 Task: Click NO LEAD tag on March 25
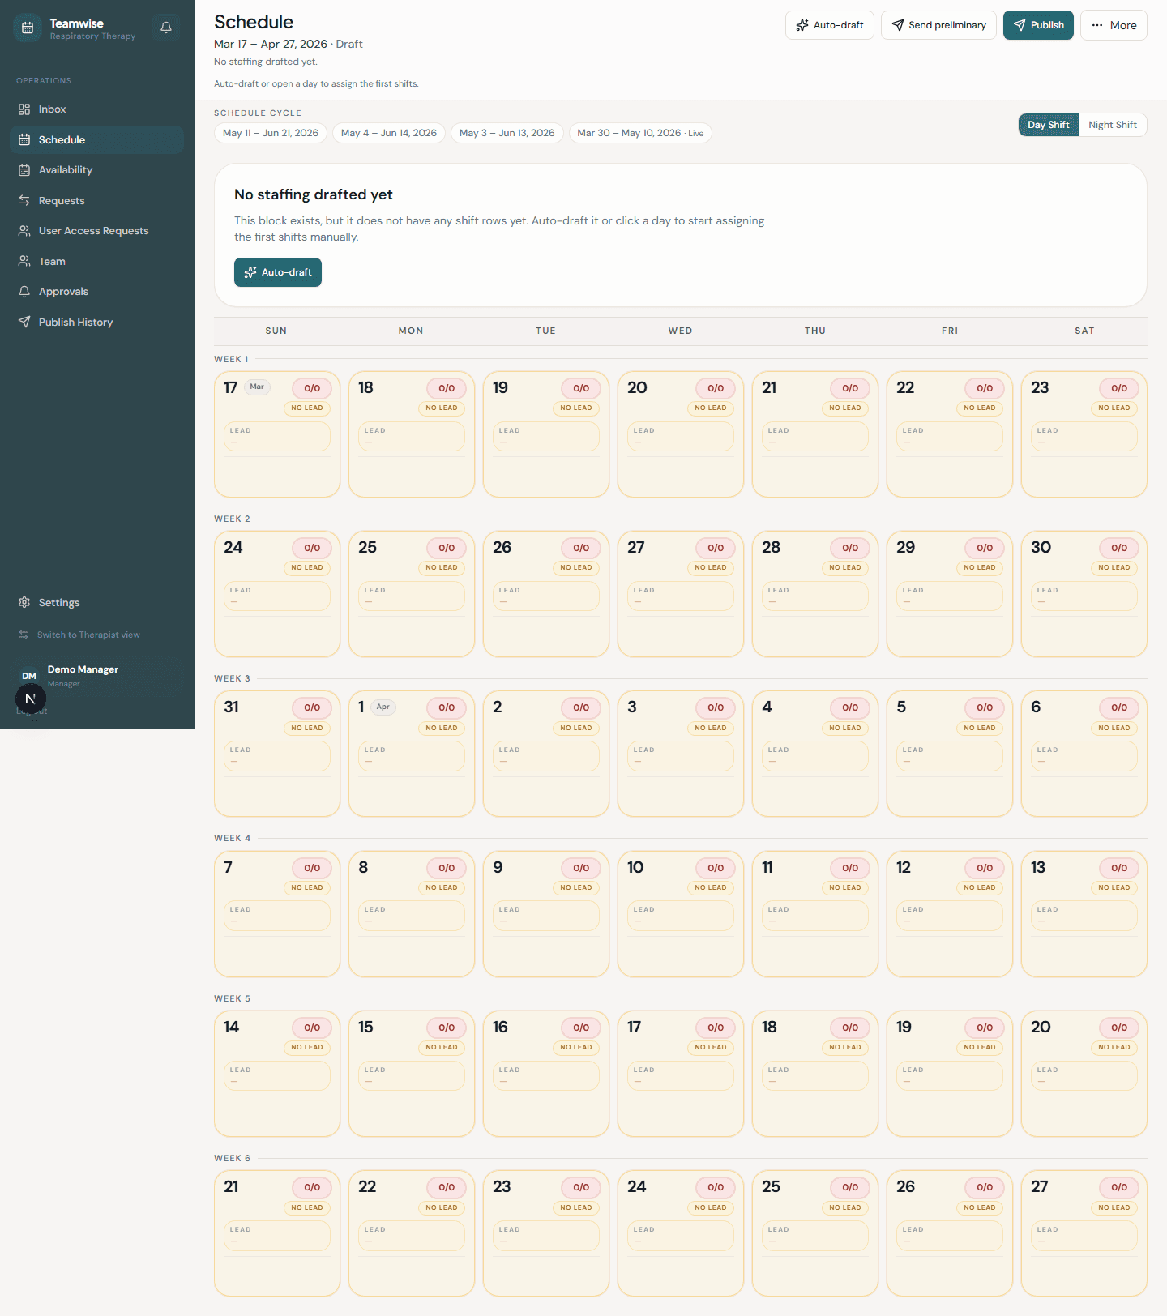pyautogui.click(x=442, y=567)
